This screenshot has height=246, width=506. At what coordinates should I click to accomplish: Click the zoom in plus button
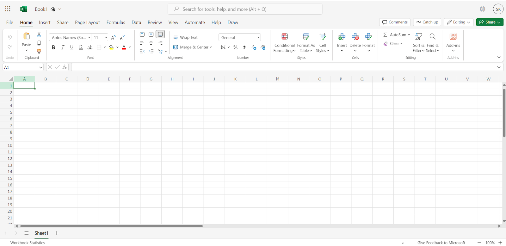pos(500,243)
